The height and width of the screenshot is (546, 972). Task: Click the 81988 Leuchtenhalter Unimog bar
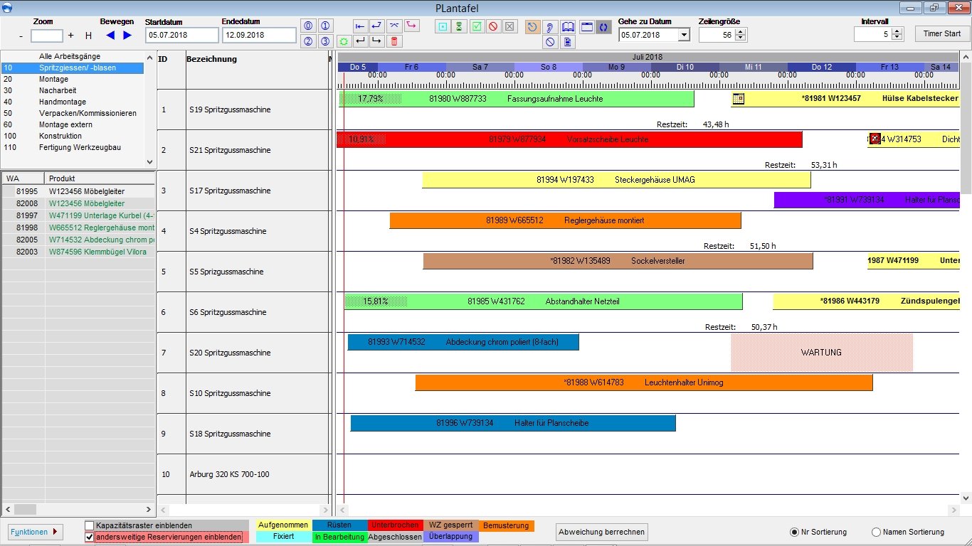click(x=644, y=382)
